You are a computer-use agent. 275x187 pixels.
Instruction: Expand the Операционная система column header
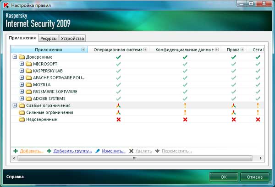point(145,49)
